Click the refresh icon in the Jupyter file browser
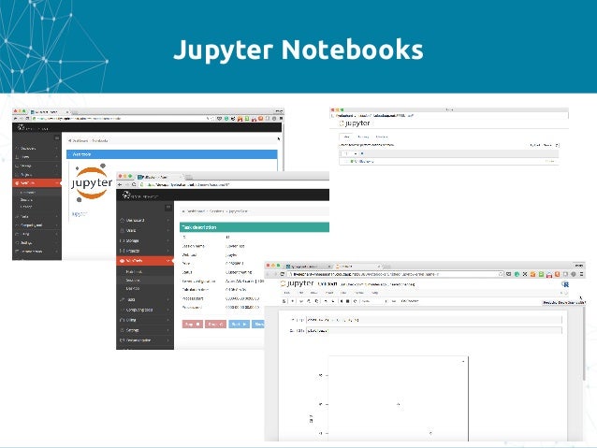 (x=557, y=145)
